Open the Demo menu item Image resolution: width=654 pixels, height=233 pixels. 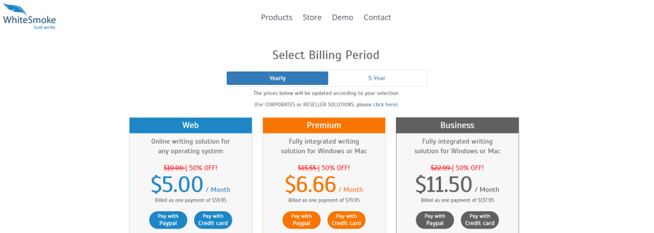342,17
